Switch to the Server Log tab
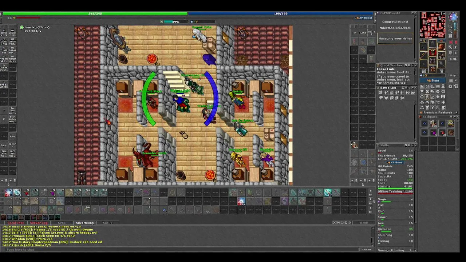 39,223
